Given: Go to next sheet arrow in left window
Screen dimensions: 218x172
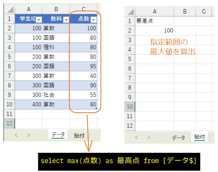Looking at the screenshot, I should pos(29,135).
